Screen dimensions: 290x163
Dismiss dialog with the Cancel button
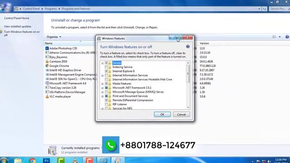(181, 115)
